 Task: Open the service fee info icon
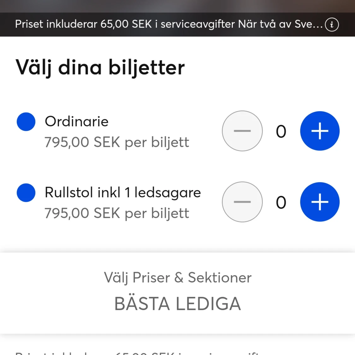332,25
